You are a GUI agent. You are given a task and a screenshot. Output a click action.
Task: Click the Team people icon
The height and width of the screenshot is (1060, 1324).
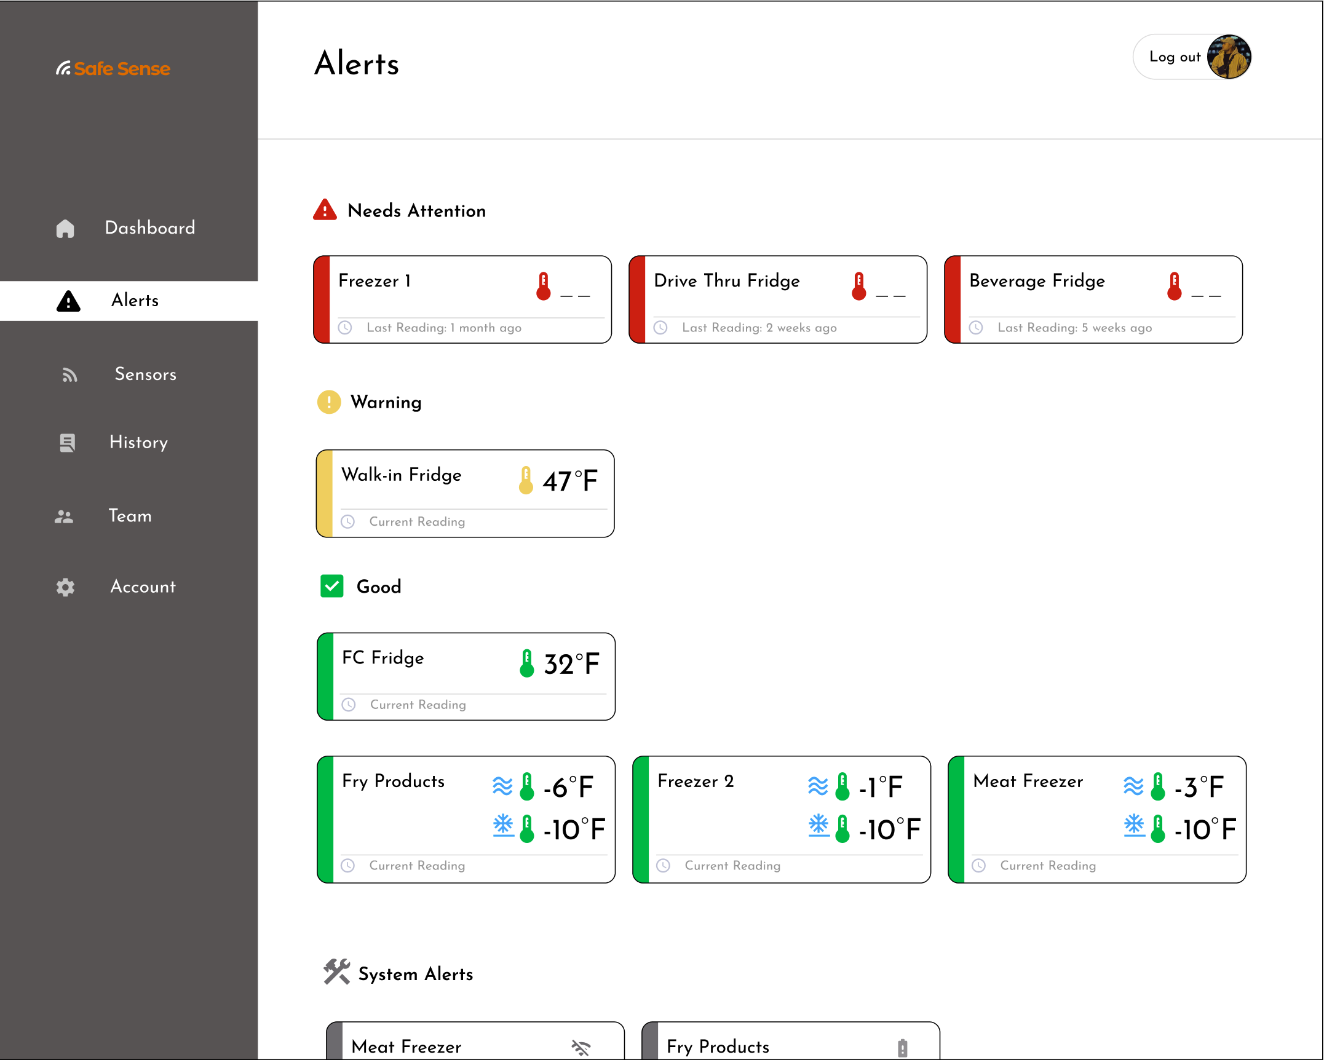(64, 516)
